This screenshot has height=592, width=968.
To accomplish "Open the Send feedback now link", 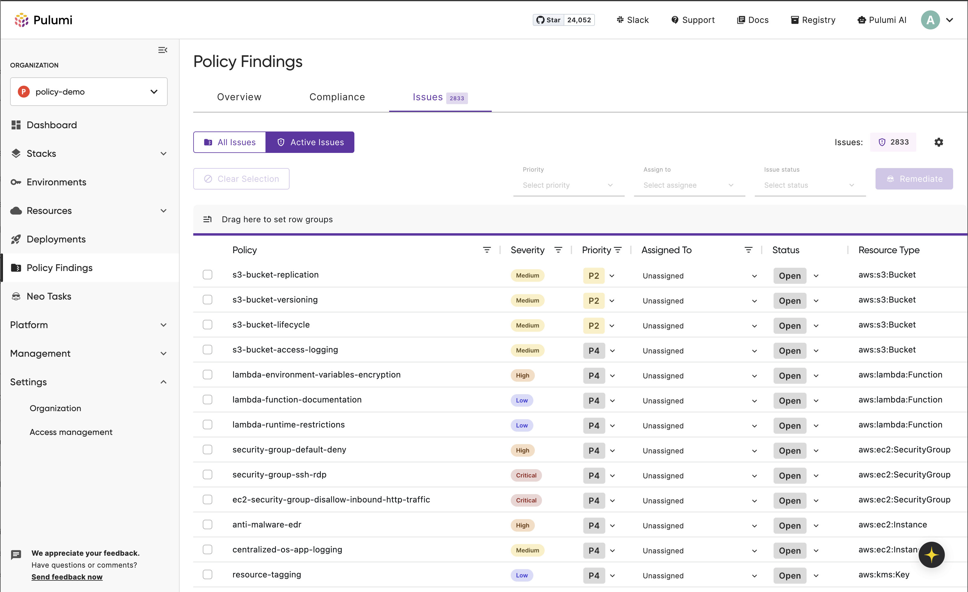I will 67,577.
